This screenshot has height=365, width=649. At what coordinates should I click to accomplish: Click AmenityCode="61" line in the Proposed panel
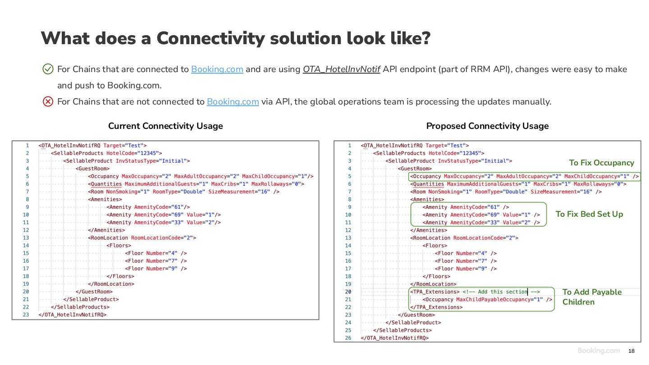[466, 207]
